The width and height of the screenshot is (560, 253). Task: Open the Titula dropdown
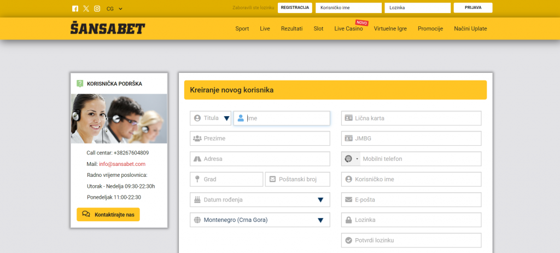pyautogui.click(x=211, y=118)
